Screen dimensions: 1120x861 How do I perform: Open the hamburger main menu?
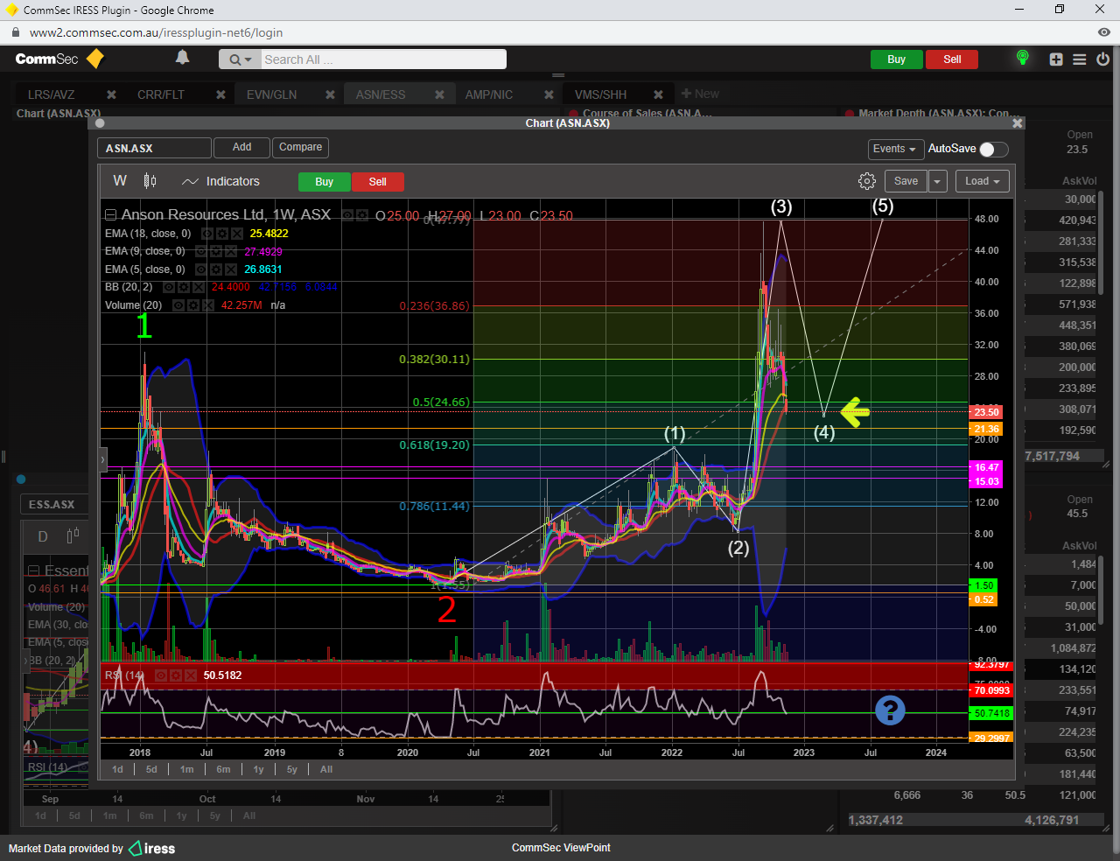(1080, 59)
